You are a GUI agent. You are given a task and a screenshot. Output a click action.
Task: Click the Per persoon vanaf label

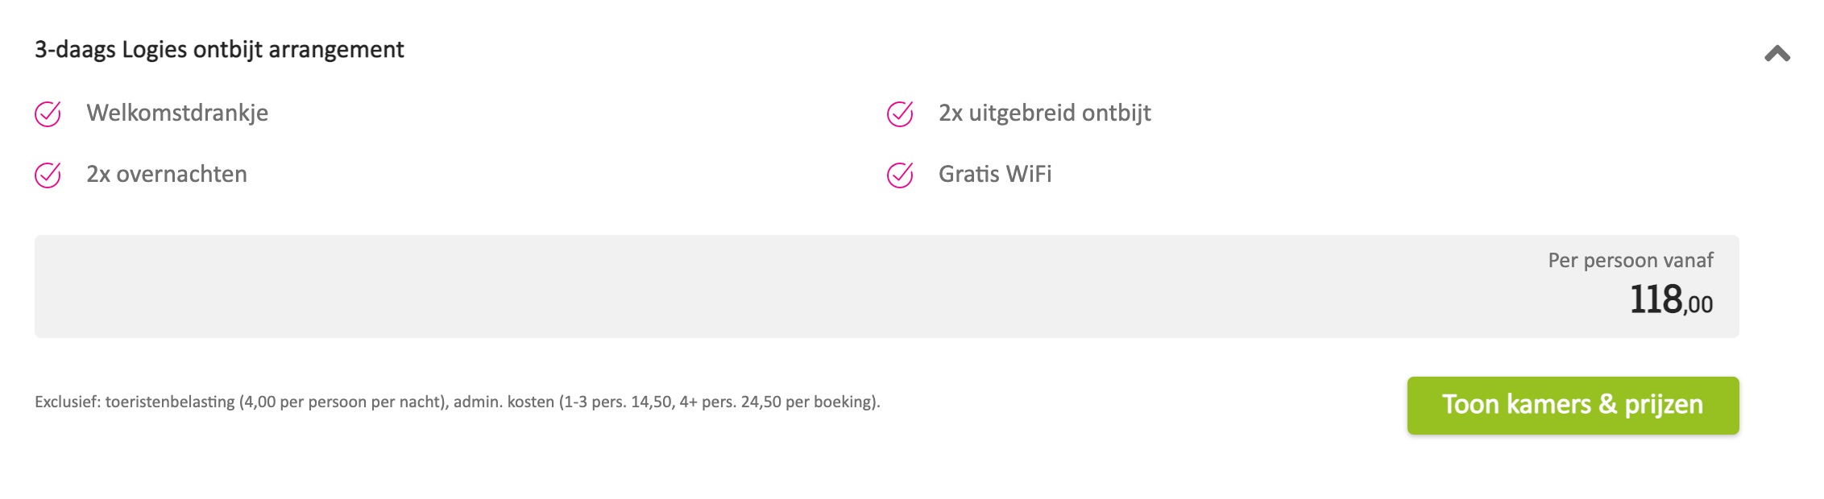coord(1631,260)
